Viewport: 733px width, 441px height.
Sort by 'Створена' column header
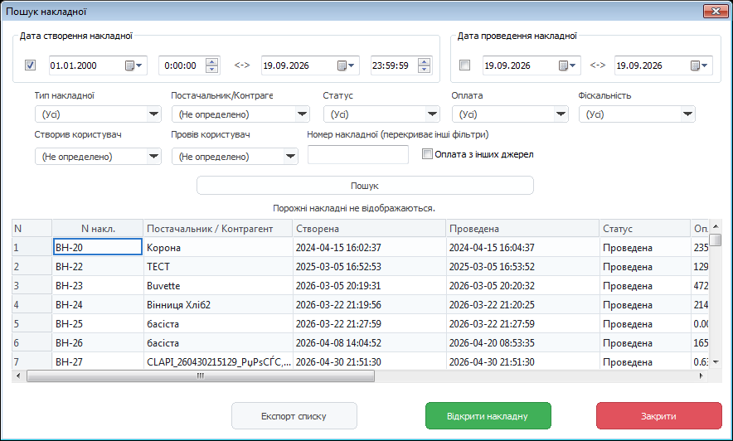[369, 229]
